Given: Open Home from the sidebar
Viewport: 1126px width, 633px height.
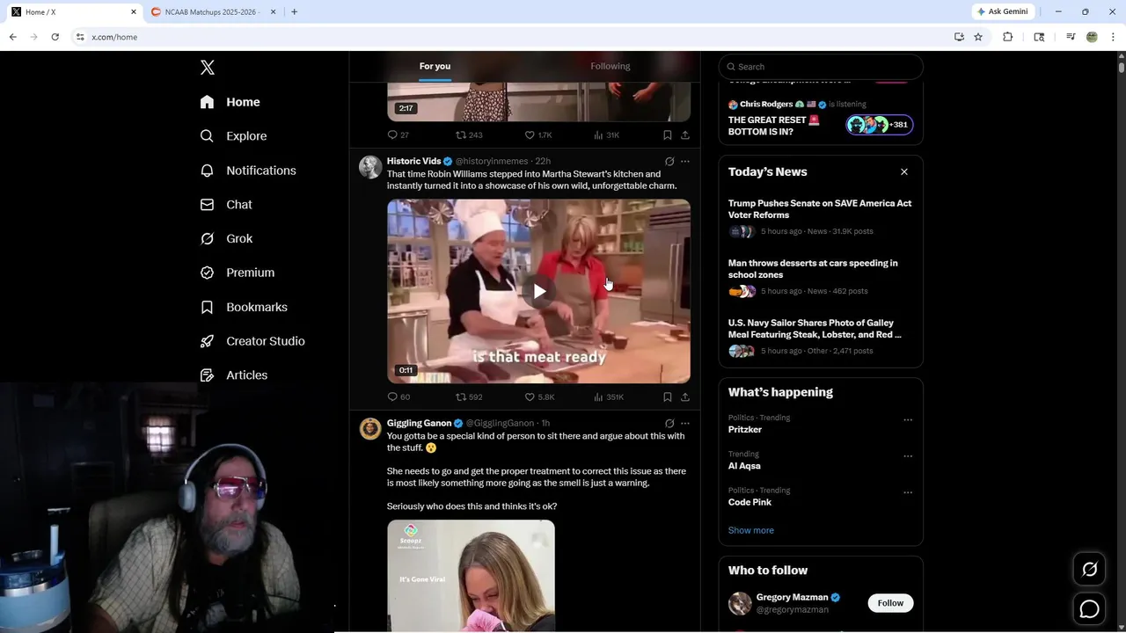Looking at the screenshot, I should click(230, 102).
